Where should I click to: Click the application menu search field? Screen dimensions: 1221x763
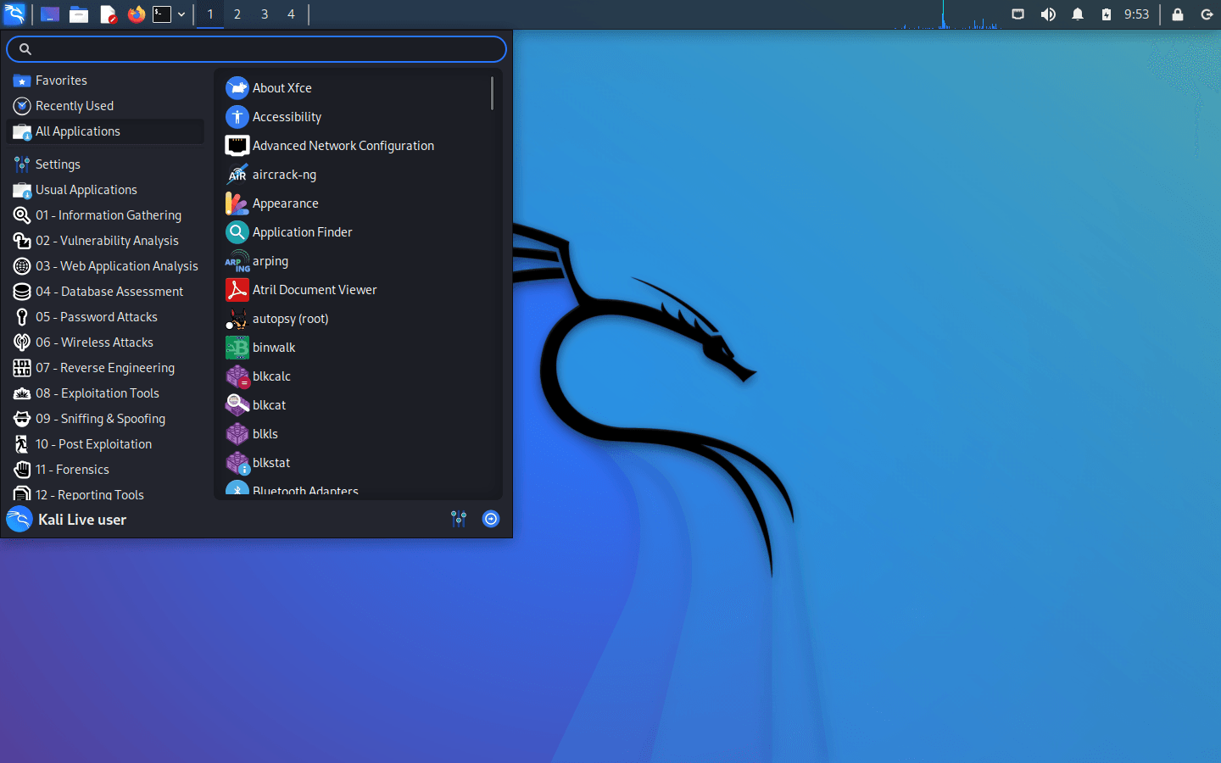click(x=256, y=49)
